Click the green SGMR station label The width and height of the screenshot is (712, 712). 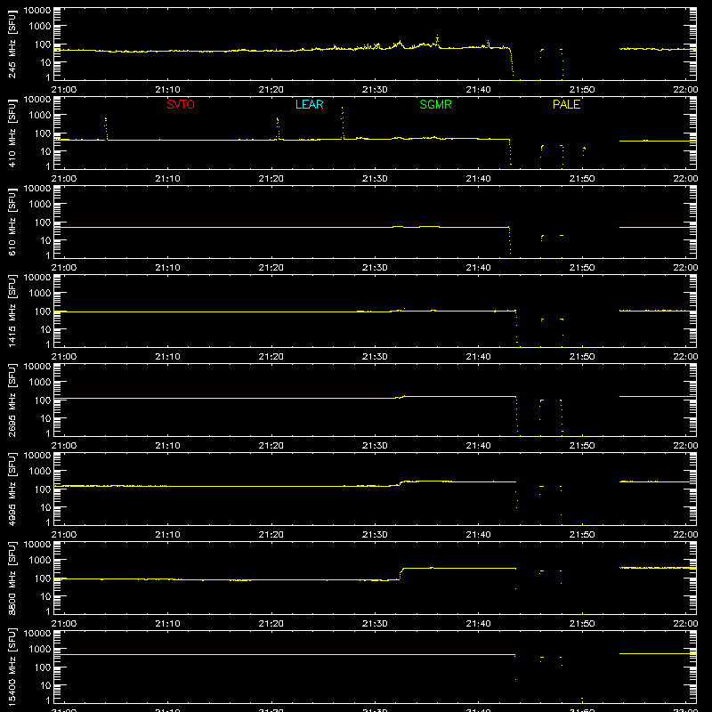435,104
